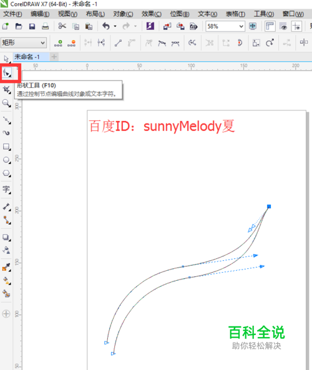Viewport: 312px width, 370px height.
Task: Select the Rectangle tool
Action: (x=6, y=147)
